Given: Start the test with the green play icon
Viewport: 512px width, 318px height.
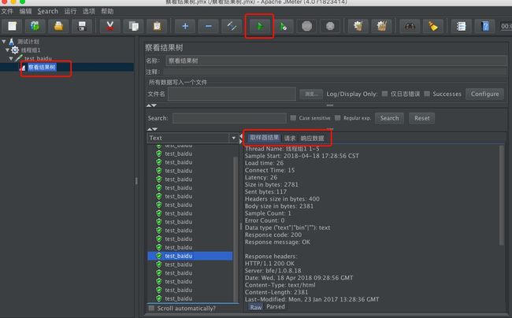Looking at the screenshot, I should tap(260, 26).
